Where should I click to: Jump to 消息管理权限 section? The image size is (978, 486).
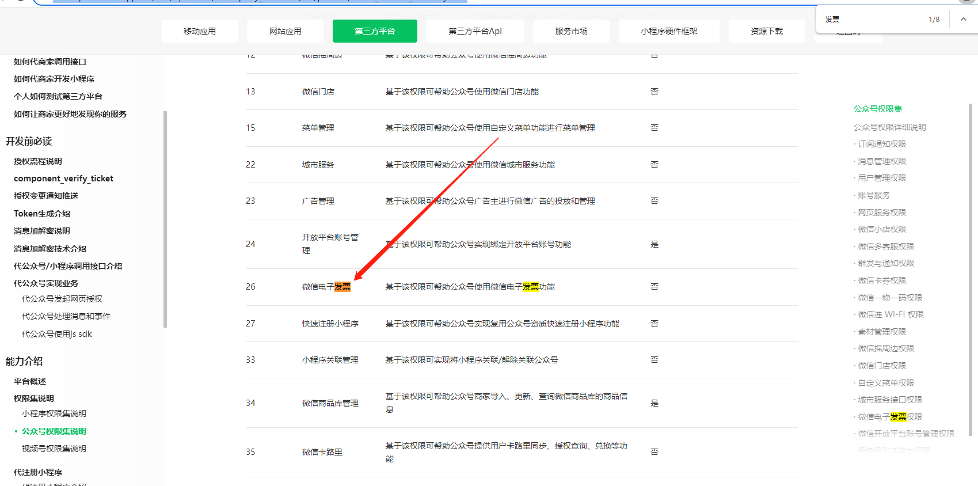coord(882,161)
